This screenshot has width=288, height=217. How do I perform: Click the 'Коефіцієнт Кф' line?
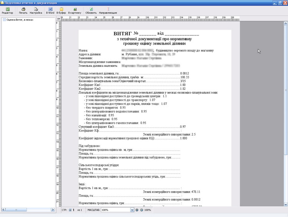click(x=130, y=131)
